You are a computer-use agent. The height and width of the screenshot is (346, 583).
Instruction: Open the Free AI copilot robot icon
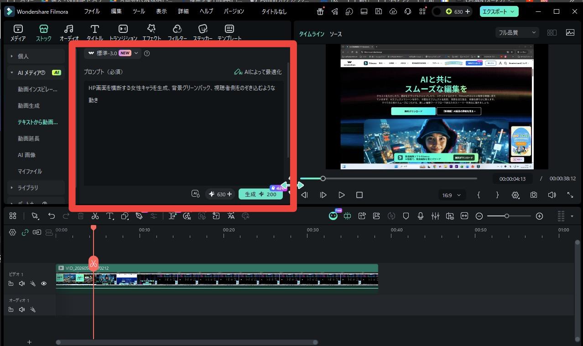333,216
